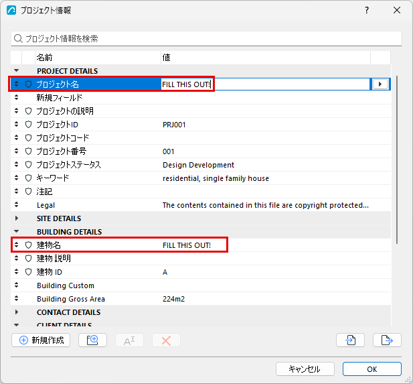The width and height of the screenshot is (413, 384).
Task: Close the プロジェクト情報 dialog
Action: pyautogui.click(x=397, y=10)
